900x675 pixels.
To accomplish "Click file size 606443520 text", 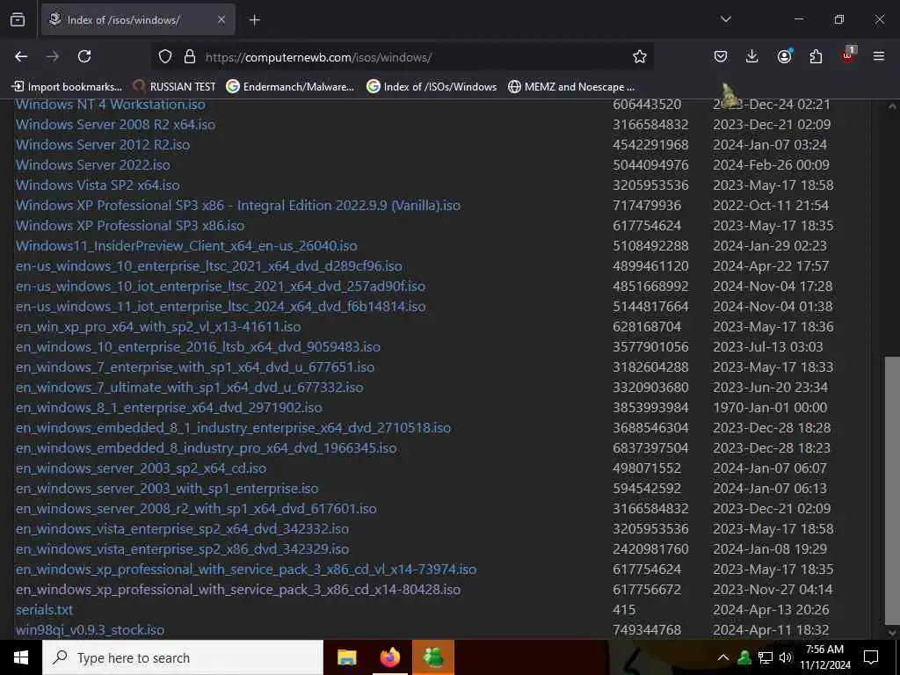I will pyautogui.click(x=647, y=105).
